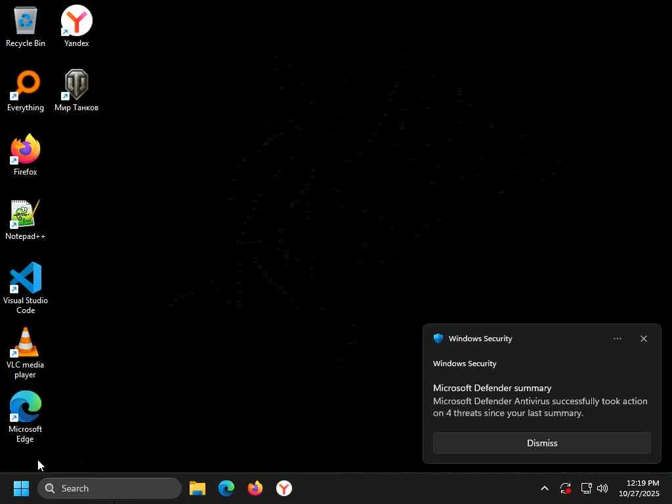This screenshot has width=672, height=504.
Task: Click the 'on 4 threats since your last summary' text
Action: coord(508,413)
